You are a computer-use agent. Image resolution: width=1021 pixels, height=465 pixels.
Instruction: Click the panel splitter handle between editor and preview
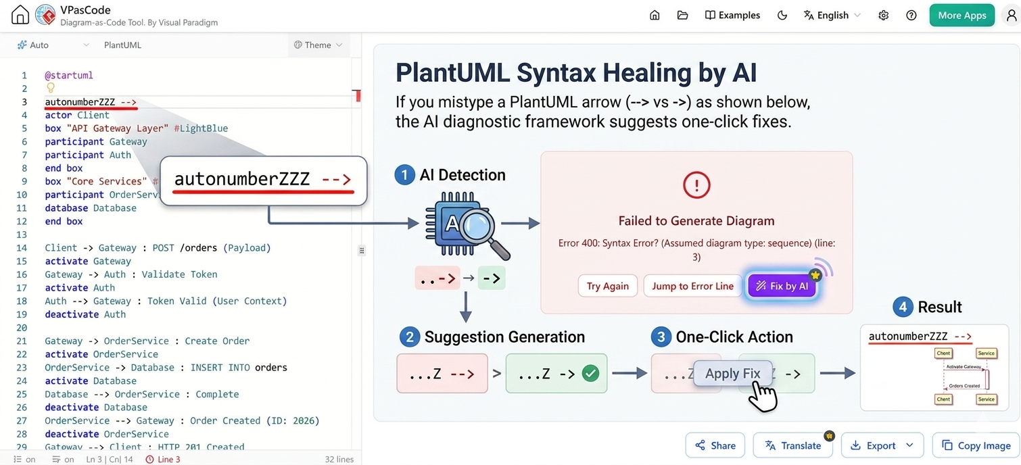362,250
